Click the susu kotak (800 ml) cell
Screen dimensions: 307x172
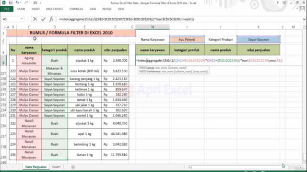84,71
